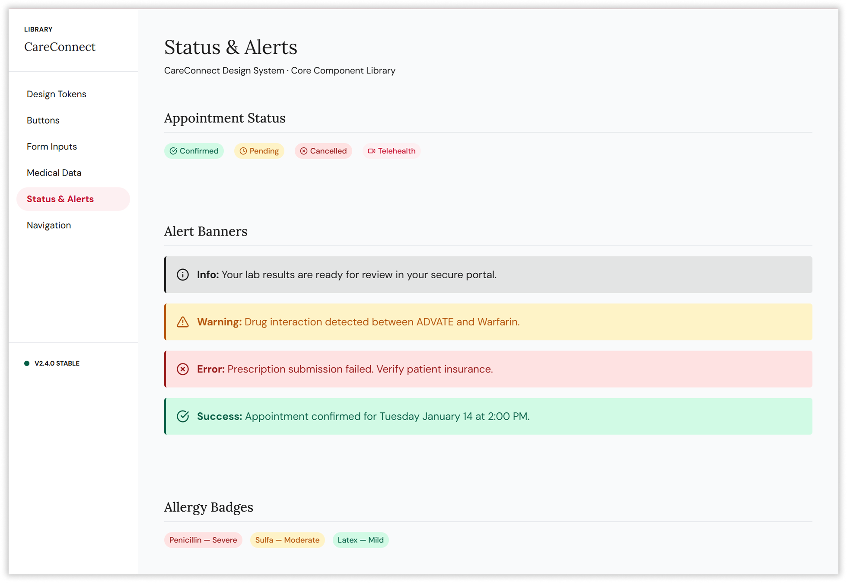Viewport: 847px width, 583px height.
Task: Open Design Tokens in sidebar
Action: [x=57, y=94]
